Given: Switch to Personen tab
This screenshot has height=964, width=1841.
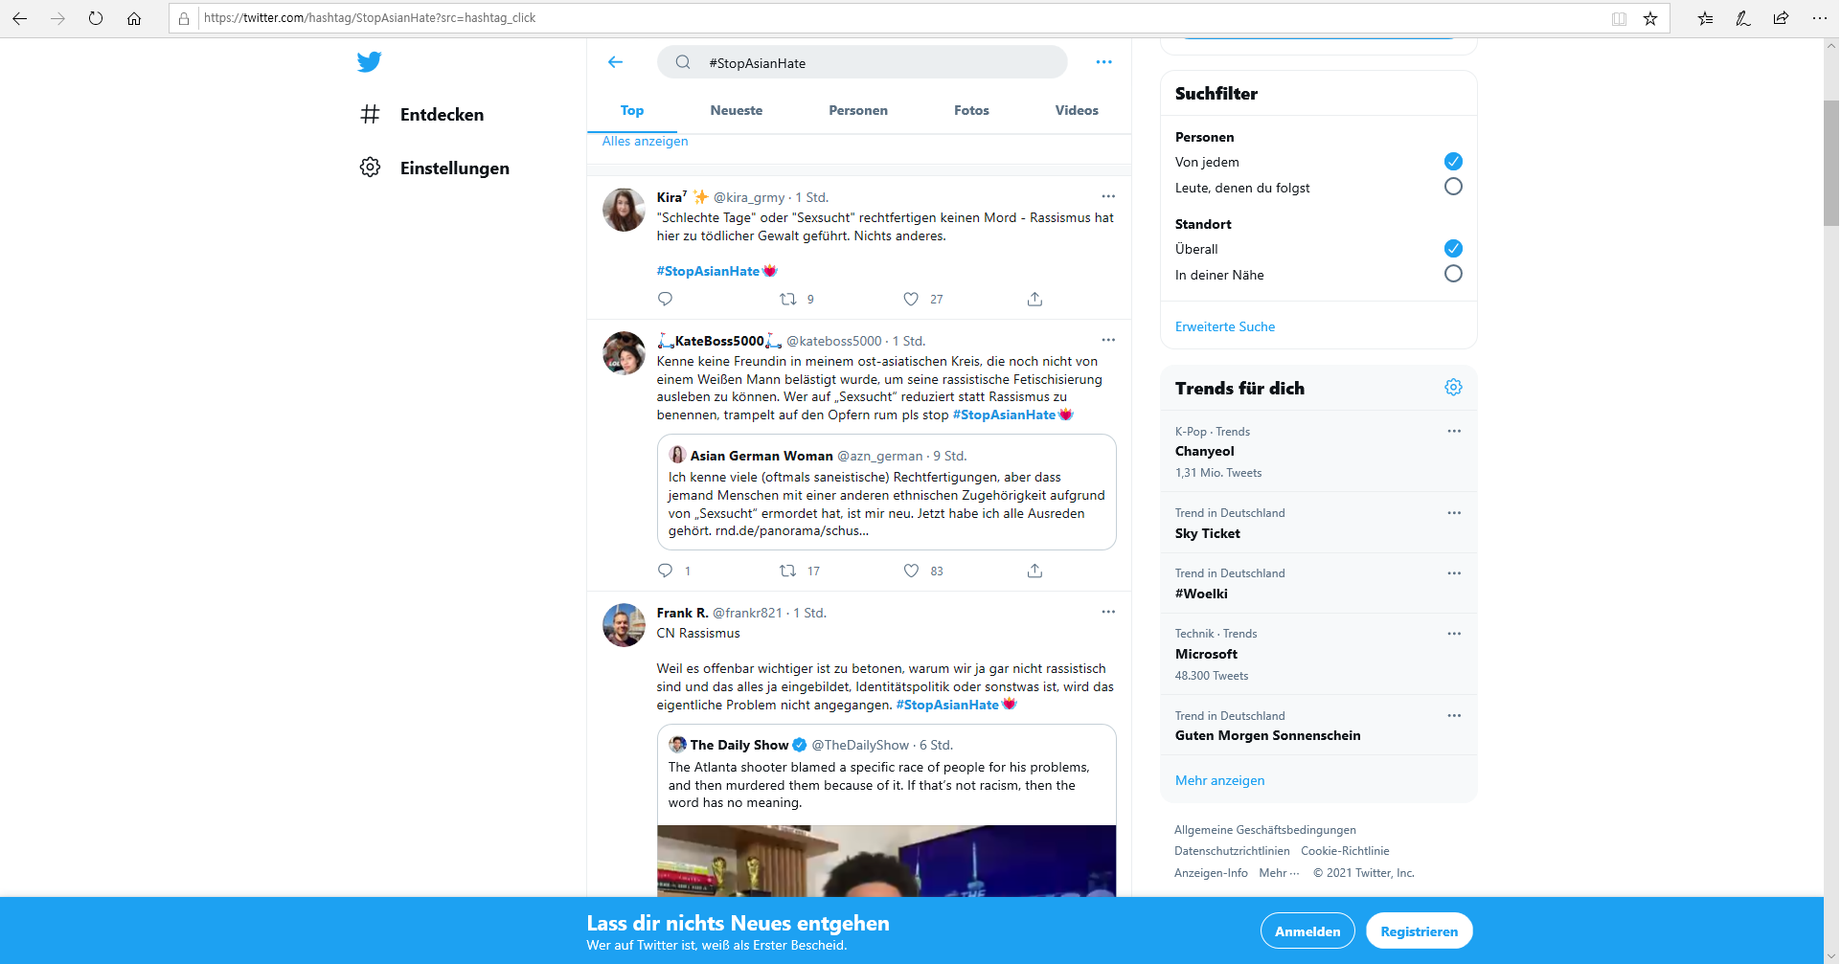Looking at the screenshot, I should [858, 110].
